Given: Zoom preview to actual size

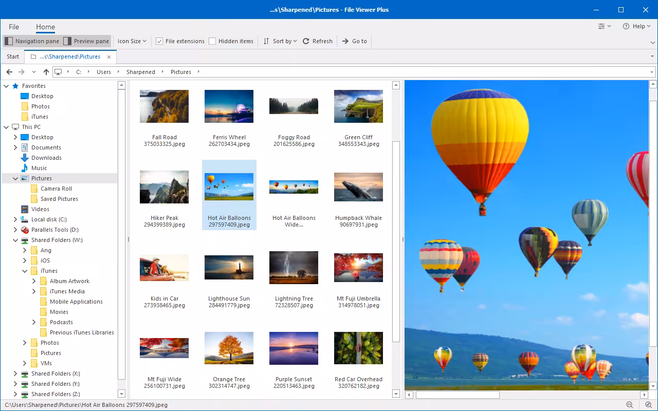Looking at the screenshot, I should tap(629, 405).
